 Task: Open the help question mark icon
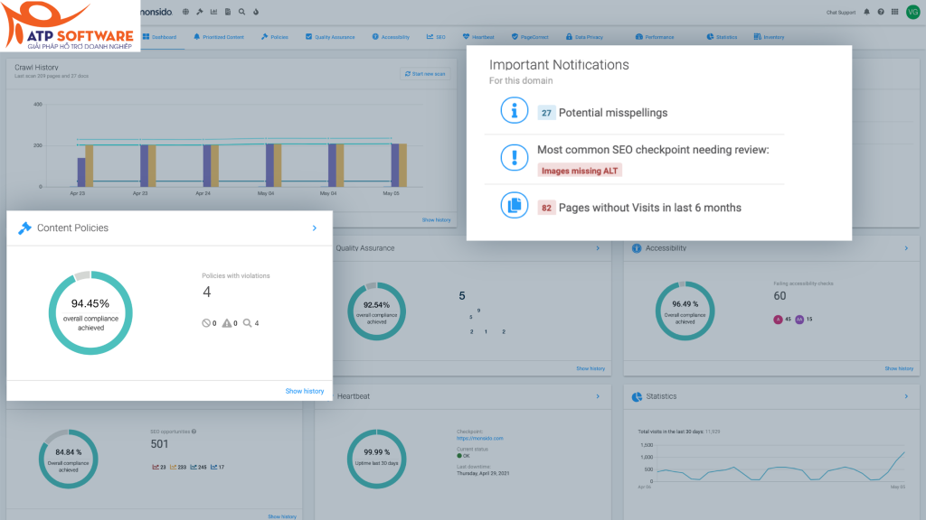(x=881, y=12)
